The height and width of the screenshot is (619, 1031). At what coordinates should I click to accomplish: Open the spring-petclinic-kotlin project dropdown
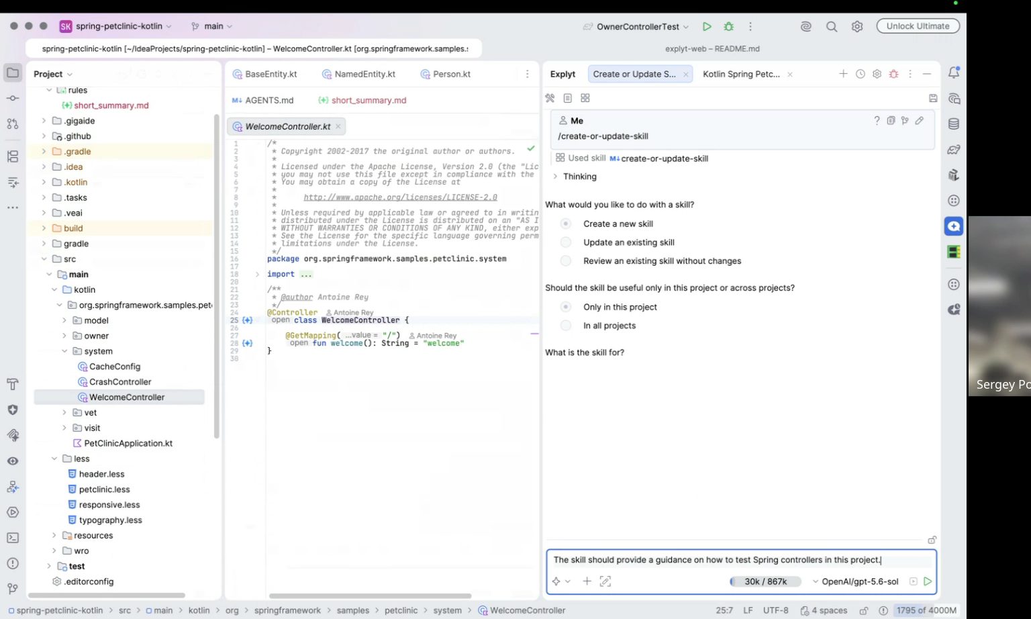tap(116, 26)
